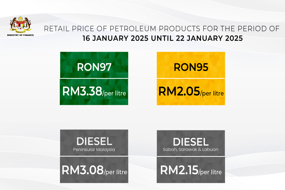Select the yellow RON95 card
Viewport: 285px width, 190px height.
tap(190, 78)
